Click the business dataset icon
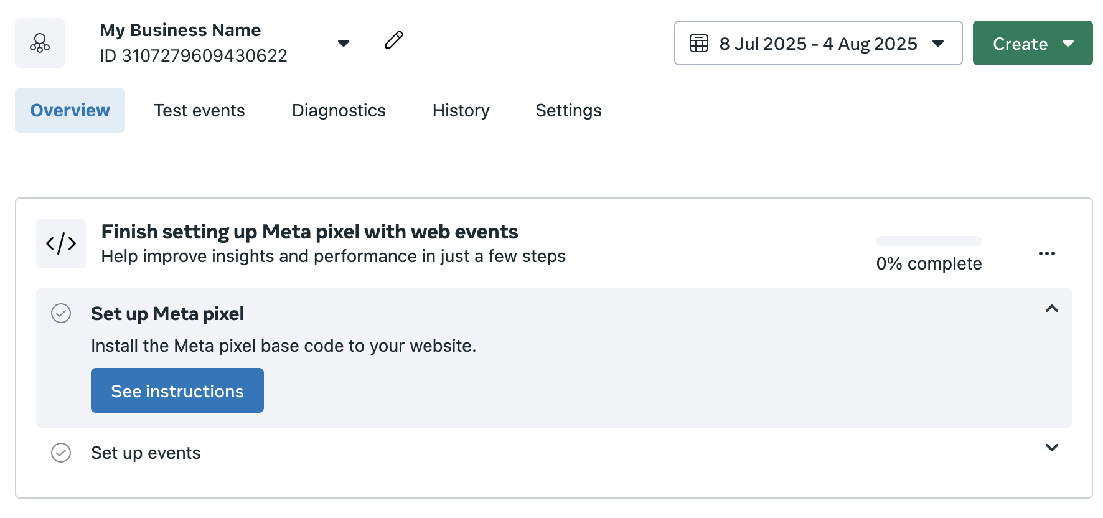 (x=40, y=43)
